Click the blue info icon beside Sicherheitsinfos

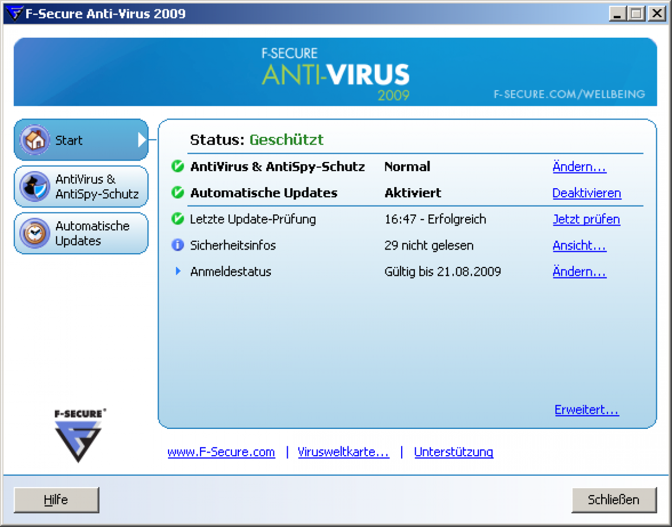click(178, 245)
